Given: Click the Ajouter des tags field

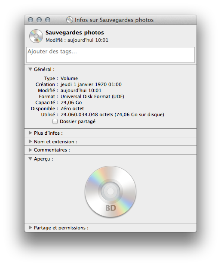Looking at the screenshot, I should [110, 55].
